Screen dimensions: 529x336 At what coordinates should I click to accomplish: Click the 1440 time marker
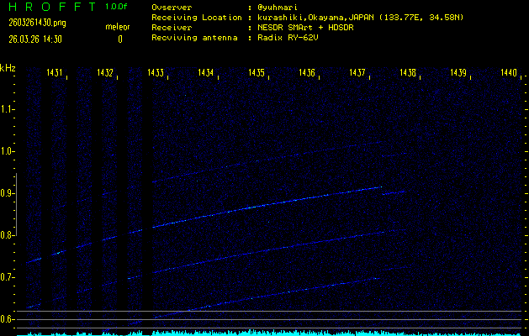[x=508, y=74]
